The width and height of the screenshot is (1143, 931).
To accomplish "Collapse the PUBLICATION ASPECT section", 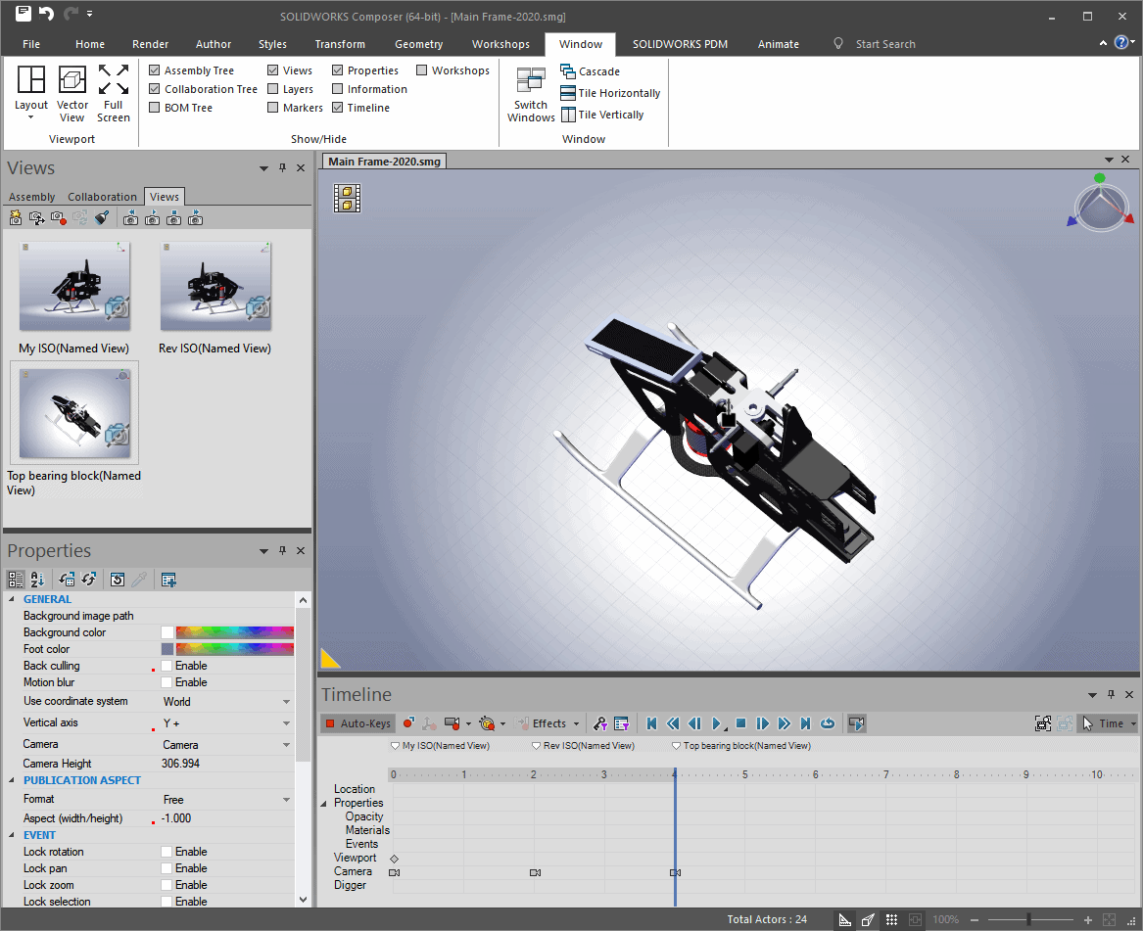I will click(12, 780).
